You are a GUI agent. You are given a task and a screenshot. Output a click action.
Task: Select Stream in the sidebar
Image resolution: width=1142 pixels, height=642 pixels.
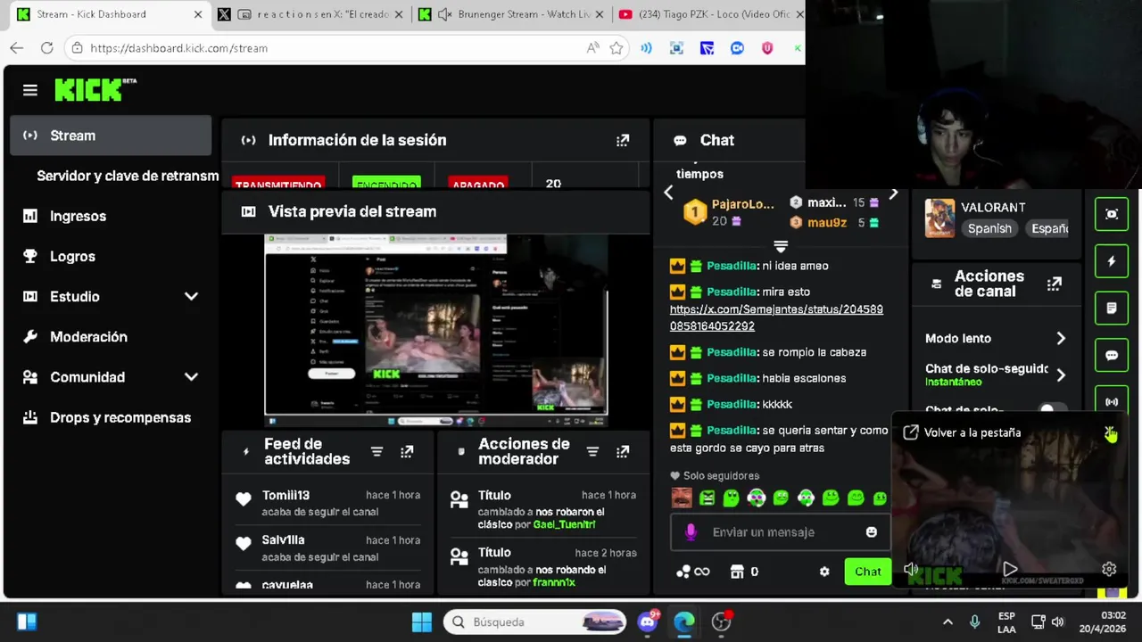pyautogui.click(x=111, y=136)
